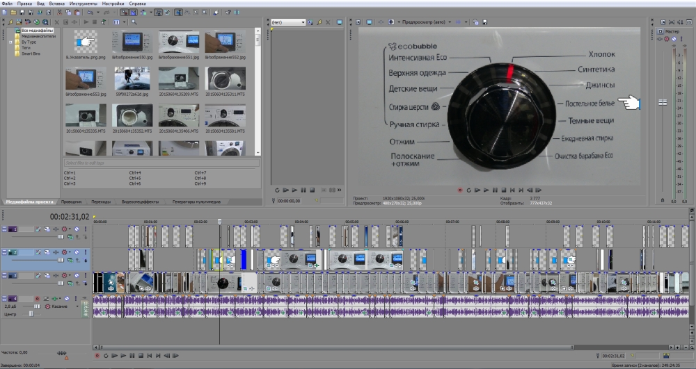Screen dimensions: 696x369
Task: Click the 00:05:00 mark on timeline ruler
Action: pyautogui.click(x=351, y=222)
